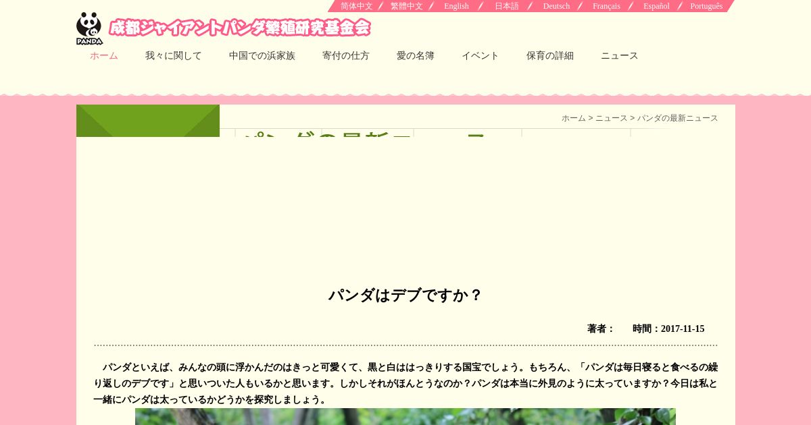Click the 著者： author label
The width and height of the screenshot is (811, 425).
601,329
